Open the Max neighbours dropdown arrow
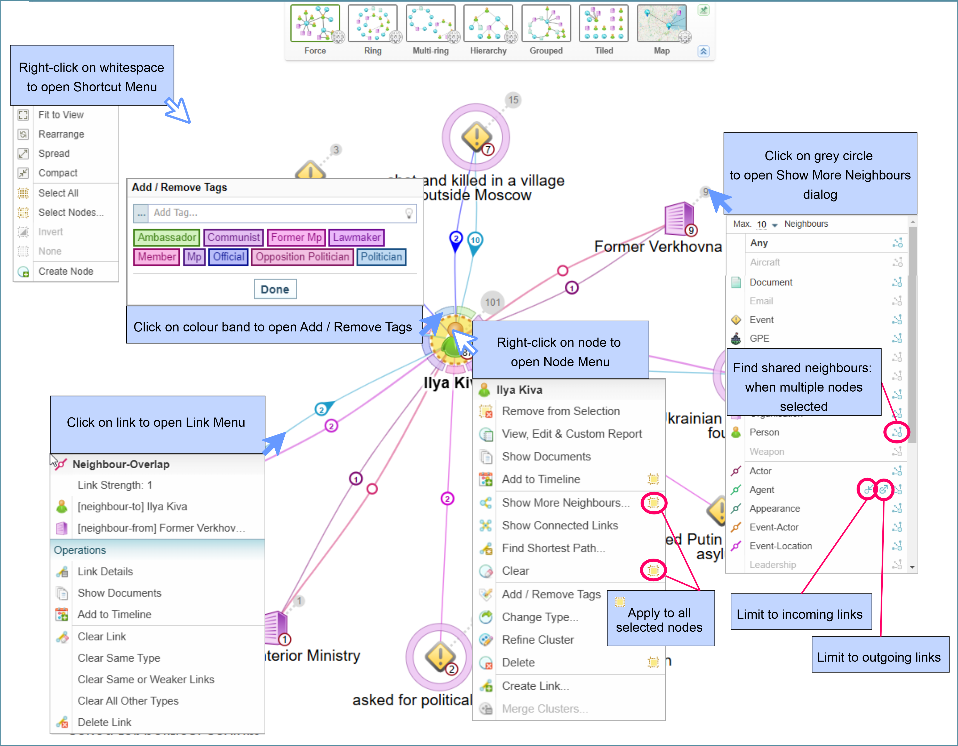 coord(775,225)
